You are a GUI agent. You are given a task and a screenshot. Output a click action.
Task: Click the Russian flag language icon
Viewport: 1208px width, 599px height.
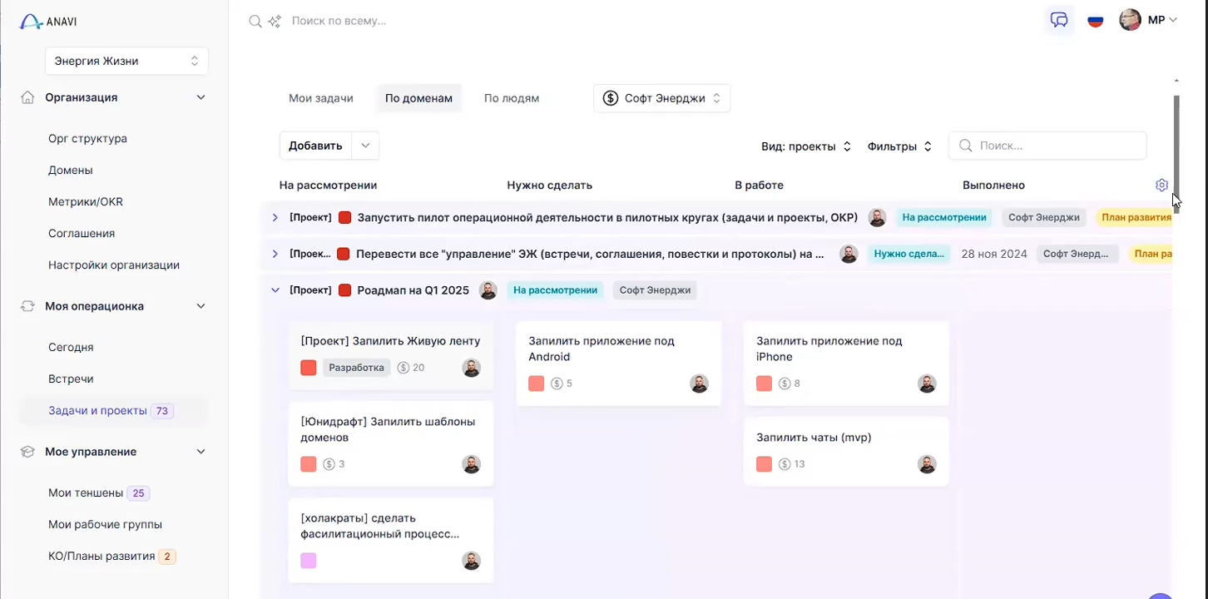[x=1096, y=21]
